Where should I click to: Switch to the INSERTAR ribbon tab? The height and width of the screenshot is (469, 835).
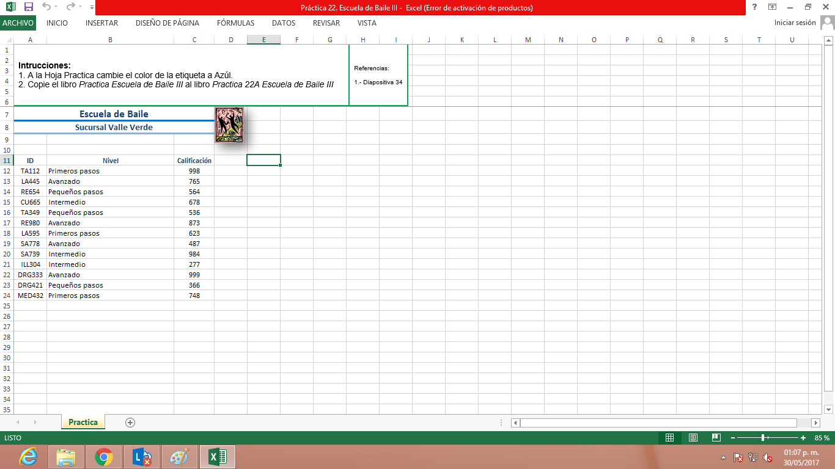(102, 23)
